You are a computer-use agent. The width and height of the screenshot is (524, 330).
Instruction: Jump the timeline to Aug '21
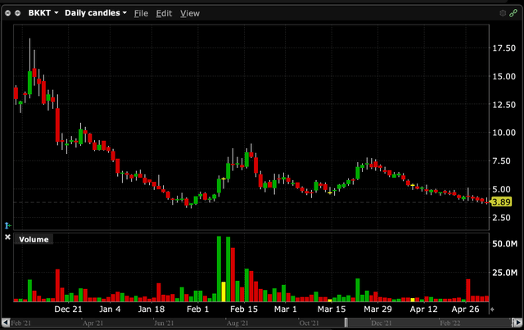click(237, 323)
